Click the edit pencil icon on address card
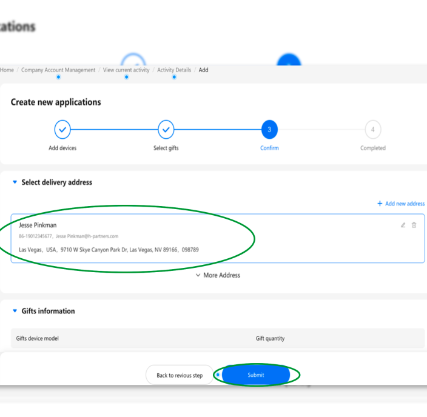This screenshot has width=427, height=417. point(403,225)
